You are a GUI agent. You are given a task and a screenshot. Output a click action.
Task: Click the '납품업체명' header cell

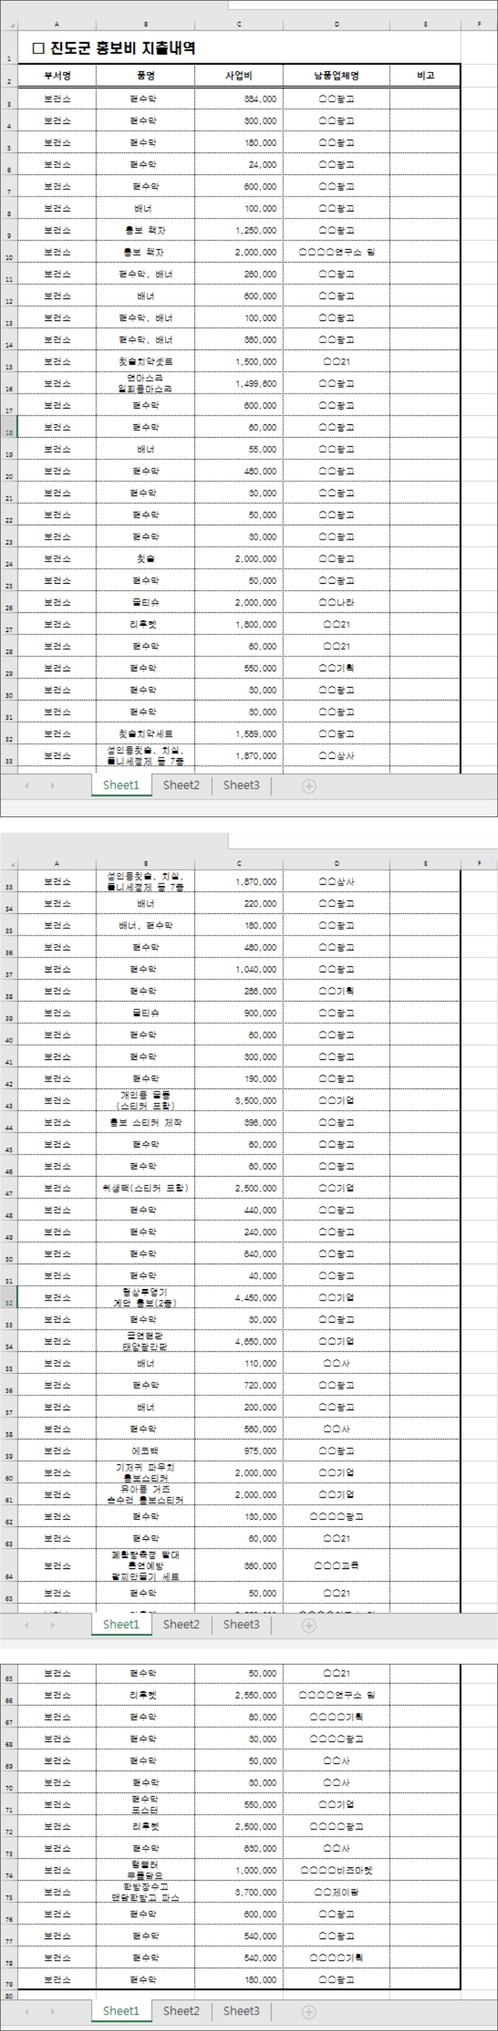point(337,75)
